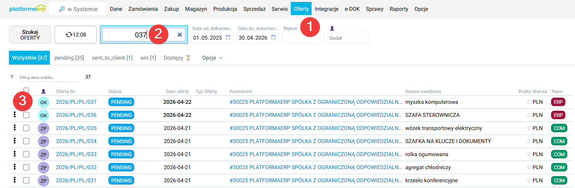The height and width of the screenshot is (188, 575).
Task: Click the magnifier 'w Systemie' search box
Action: click(x=78, y=9)
